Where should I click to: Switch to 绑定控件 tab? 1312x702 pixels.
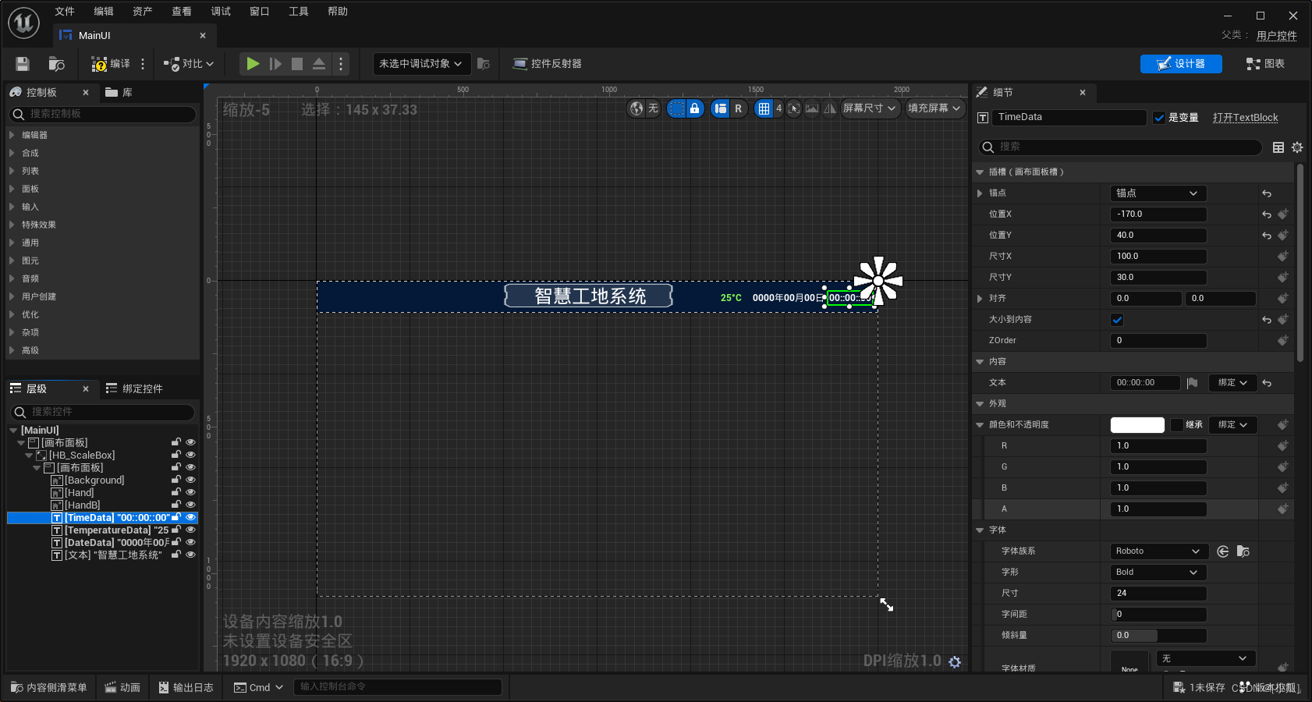(x=135, y=388)
